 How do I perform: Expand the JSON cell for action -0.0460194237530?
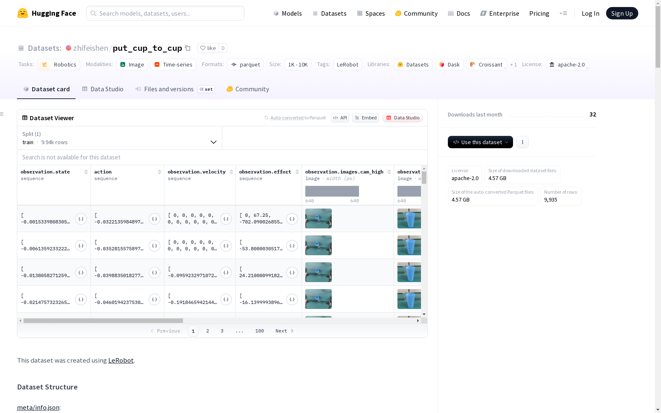[x=155, y=299]
